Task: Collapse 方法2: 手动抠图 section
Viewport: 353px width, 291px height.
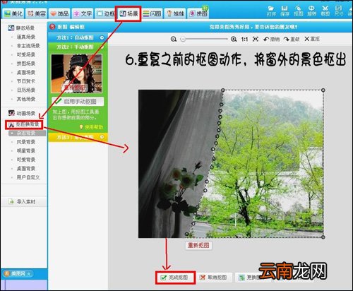Action: click(78, 47)
